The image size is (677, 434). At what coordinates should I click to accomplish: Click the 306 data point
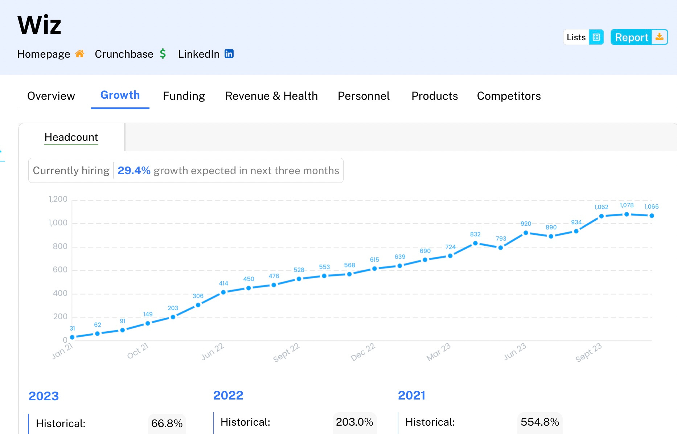point(198,305)
